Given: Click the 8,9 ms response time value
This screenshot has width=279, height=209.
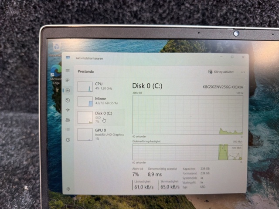Looking at the screenshot, I should [x=155, y=174].
